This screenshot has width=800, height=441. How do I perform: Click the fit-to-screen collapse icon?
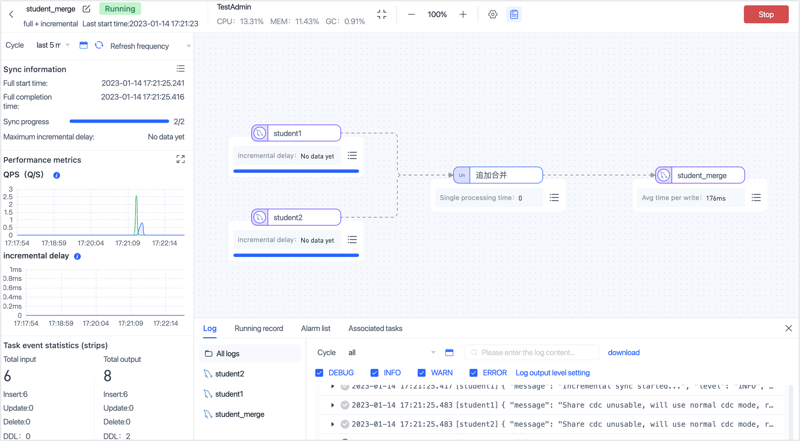coord(381,14)
